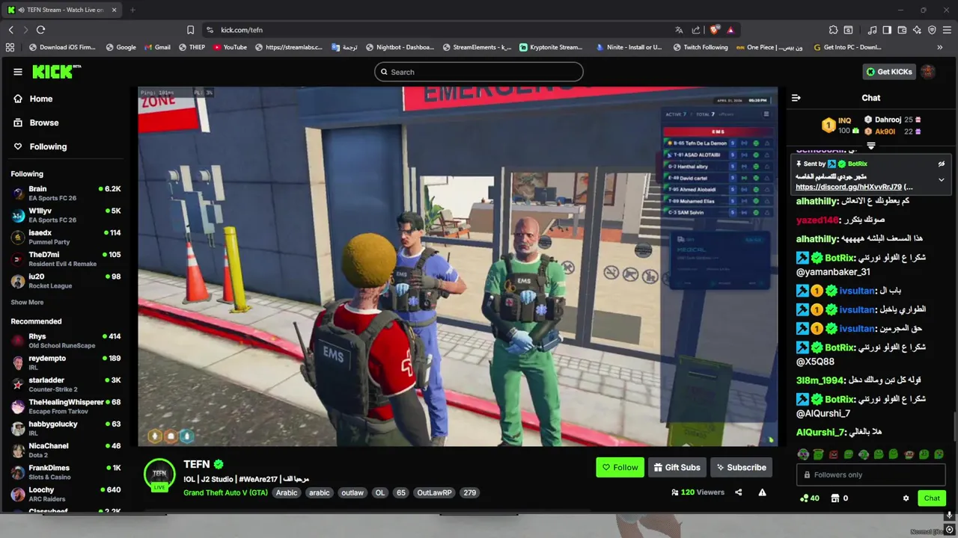The height and width of the screenshot is (538, 958).
Task: Show more bookmarks with double chevron
Action: click(x=940, y=47)
